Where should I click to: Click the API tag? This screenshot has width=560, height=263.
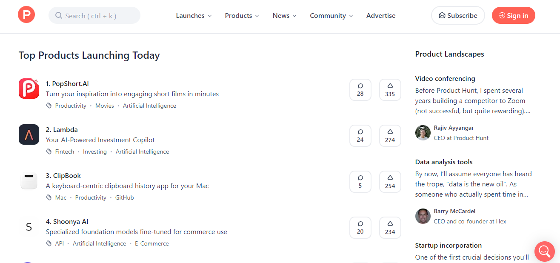point(60,243)
